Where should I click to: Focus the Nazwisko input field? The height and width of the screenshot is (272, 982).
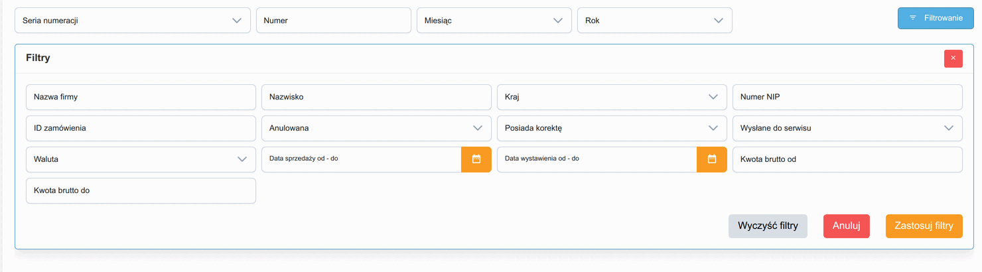pos(376,97)
